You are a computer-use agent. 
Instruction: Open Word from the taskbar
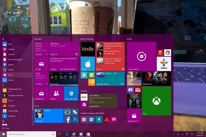(x=81, y=134)
